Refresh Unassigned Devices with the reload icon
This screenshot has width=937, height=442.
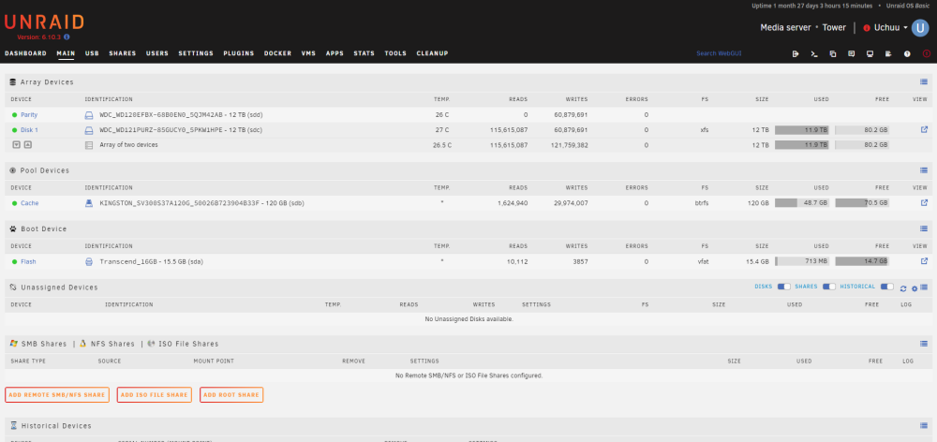coord(903,288)
